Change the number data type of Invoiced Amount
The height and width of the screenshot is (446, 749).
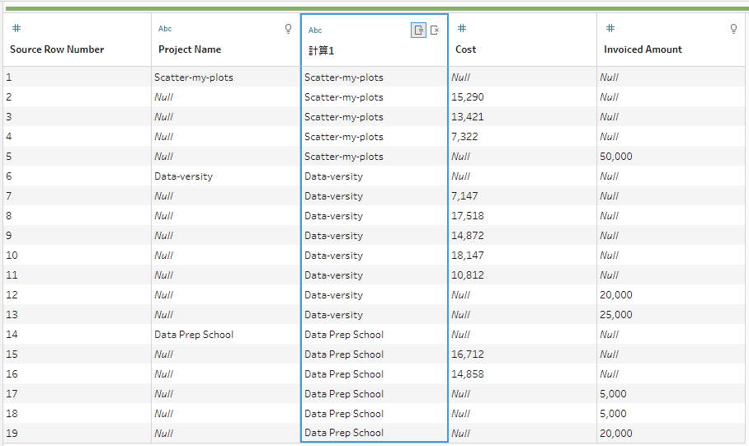coord(610,29)
